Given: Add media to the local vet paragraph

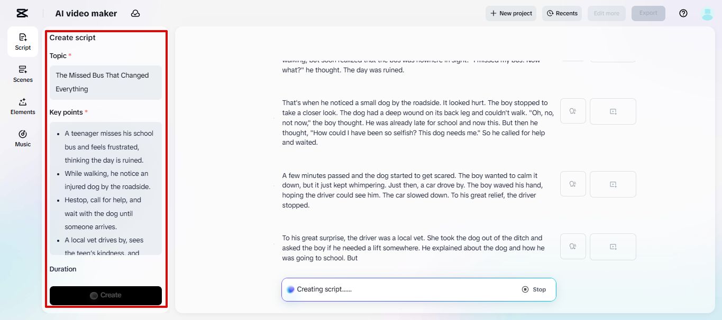Looking at the screenshot, I should point(613,246).
